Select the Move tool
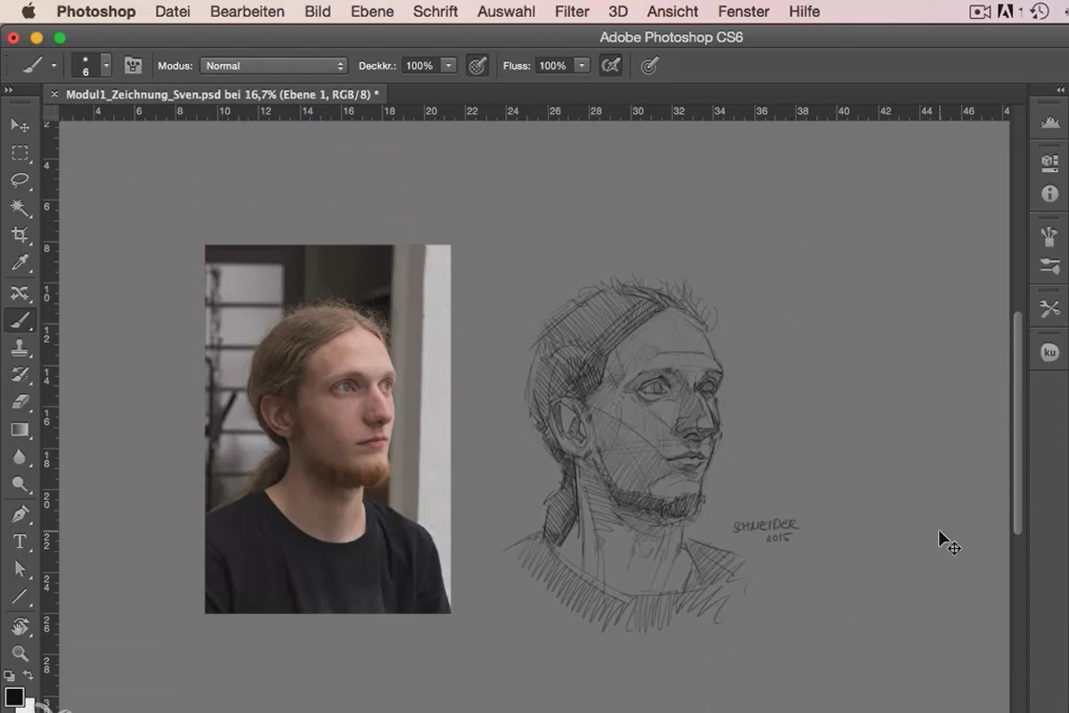 tap(20, 126)
